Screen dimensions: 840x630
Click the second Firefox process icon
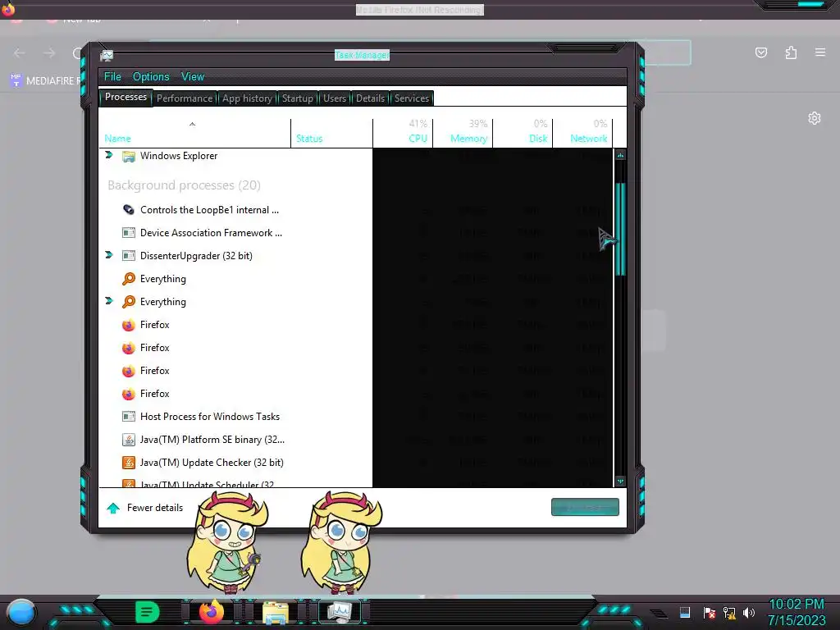129,348
